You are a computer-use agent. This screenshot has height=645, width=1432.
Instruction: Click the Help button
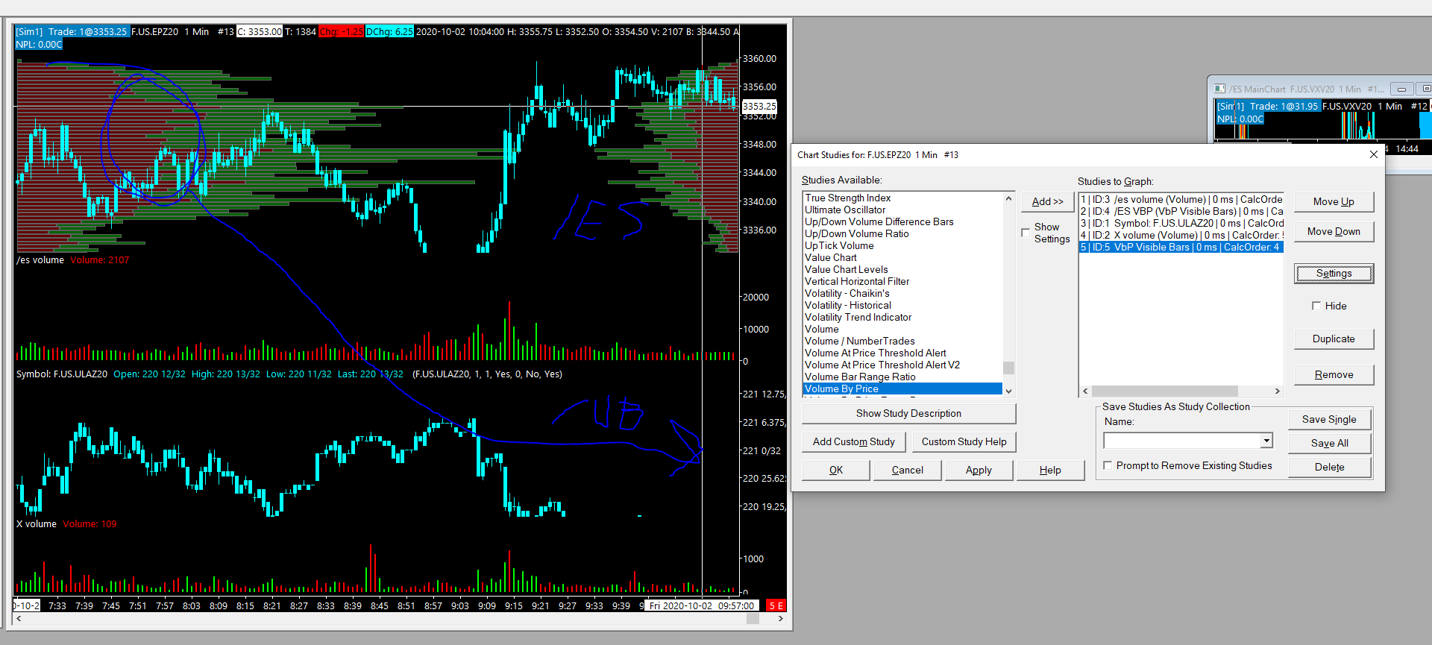click(x=1050, y=470)
